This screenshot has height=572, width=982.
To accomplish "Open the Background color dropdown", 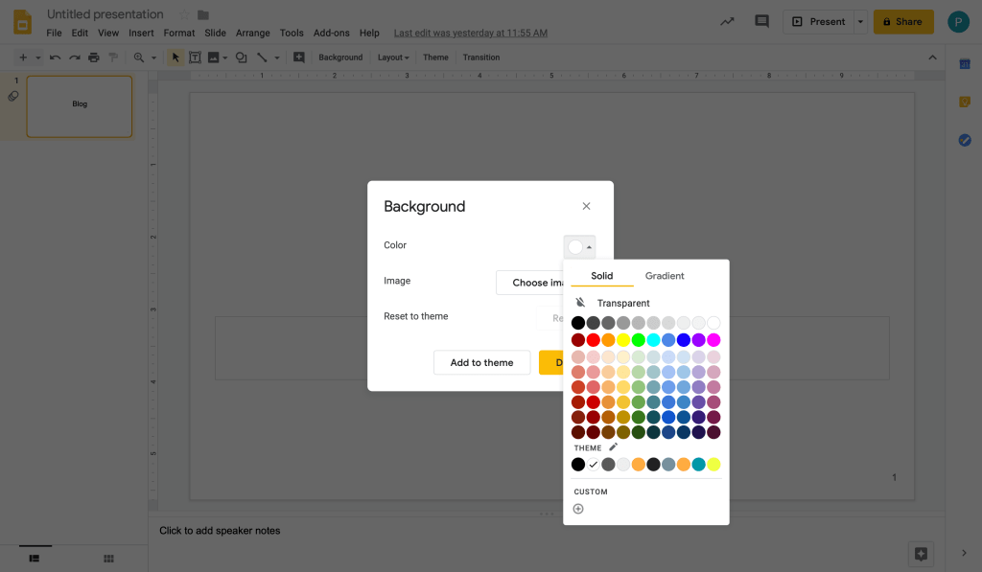I will click(x=579, y=247).
